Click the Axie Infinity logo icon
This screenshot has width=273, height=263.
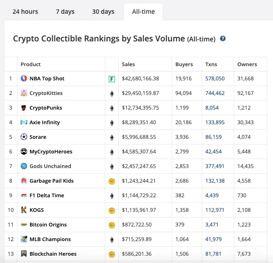(x=24, y=122)
